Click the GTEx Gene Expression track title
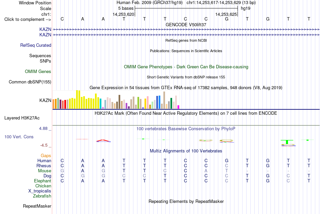This screenshot has height=214, width=320. [186, 87]
